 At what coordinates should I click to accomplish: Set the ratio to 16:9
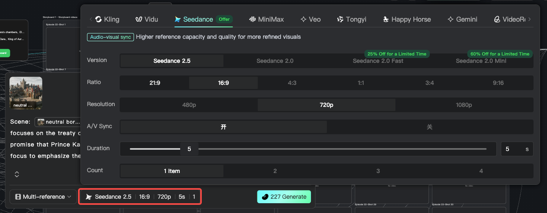(x=223, y=83)
